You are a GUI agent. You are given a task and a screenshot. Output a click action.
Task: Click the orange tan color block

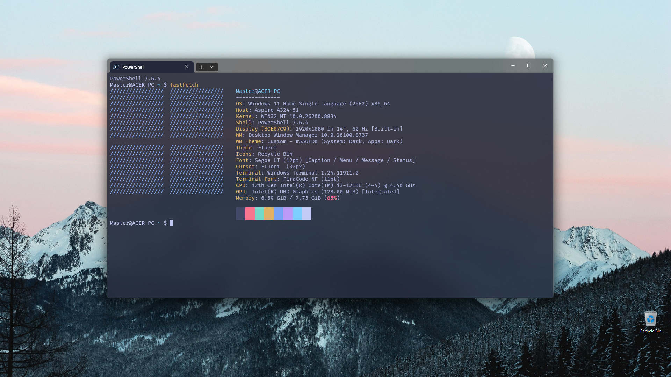[x=269, y=214]
